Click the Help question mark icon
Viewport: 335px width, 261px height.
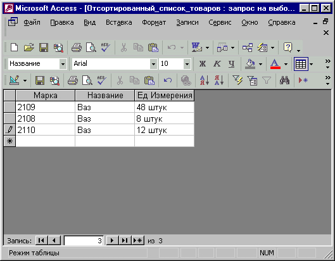point(288,48)
